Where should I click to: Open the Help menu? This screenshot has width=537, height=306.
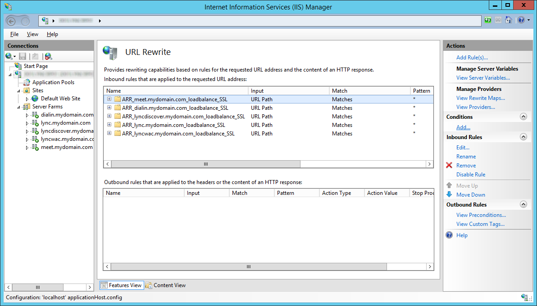(x=52, y=34)
